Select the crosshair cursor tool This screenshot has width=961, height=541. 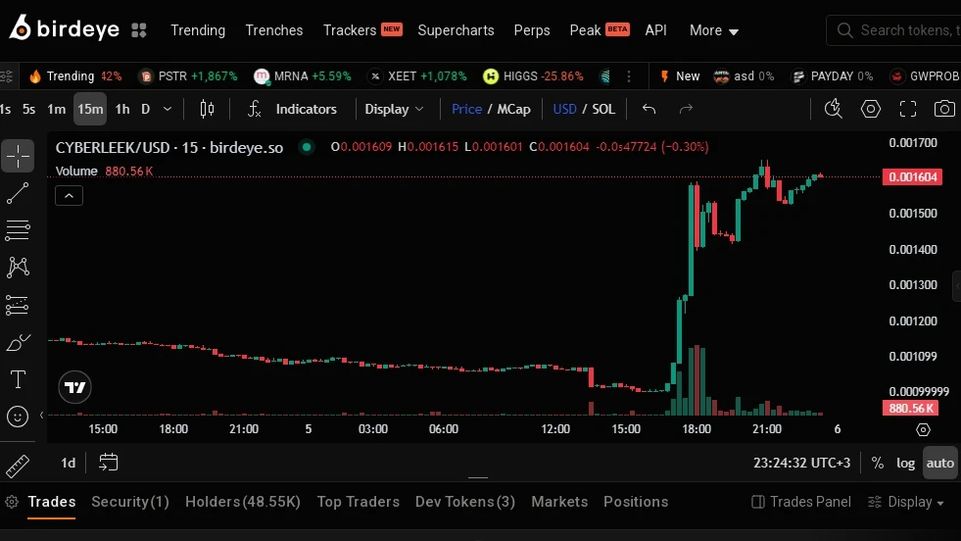coord(18,157)
